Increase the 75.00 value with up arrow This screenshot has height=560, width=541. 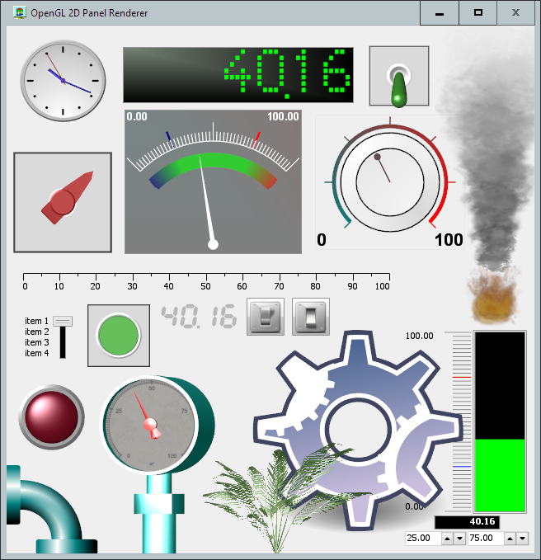[x=509, y=539]
